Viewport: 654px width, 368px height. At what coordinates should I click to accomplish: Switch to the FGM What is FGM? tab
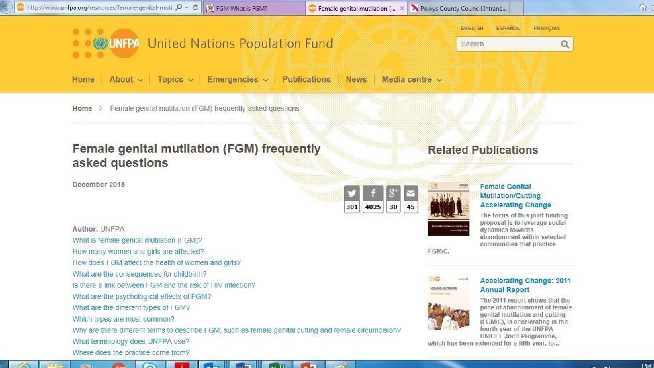pos(254,8)
